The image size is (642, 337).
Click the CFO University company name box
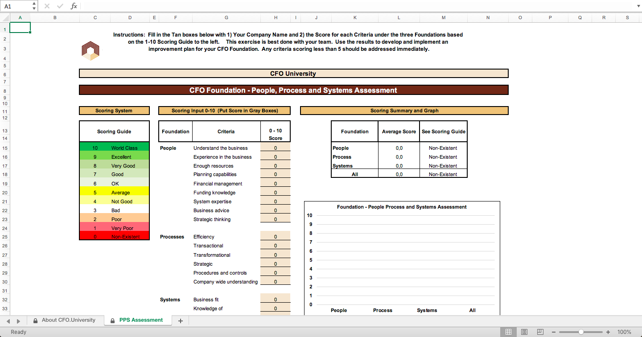[x=293, y=74]
